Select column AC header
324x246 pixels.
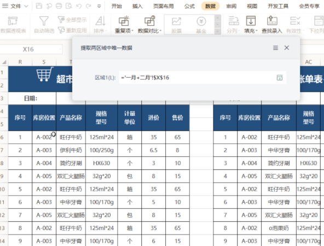[x=308, y=62]
